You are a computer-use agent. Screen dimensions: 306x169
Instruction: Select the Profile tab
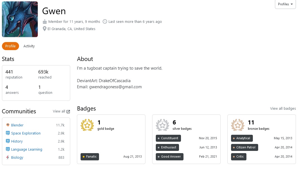10,46
